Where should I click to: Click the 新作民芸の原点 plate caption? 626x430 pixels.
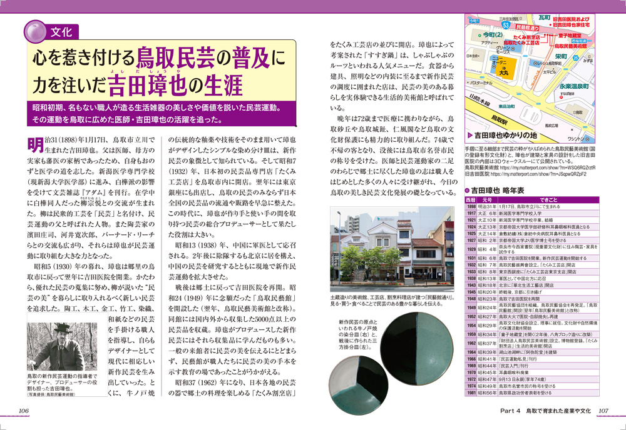(357, 334)
